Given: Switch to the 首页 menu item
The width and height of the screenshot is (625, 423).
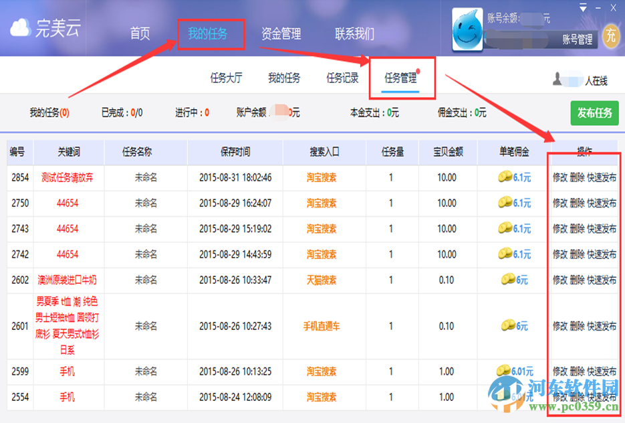Looking at the screenshot, I should click(x=139, y=32).
